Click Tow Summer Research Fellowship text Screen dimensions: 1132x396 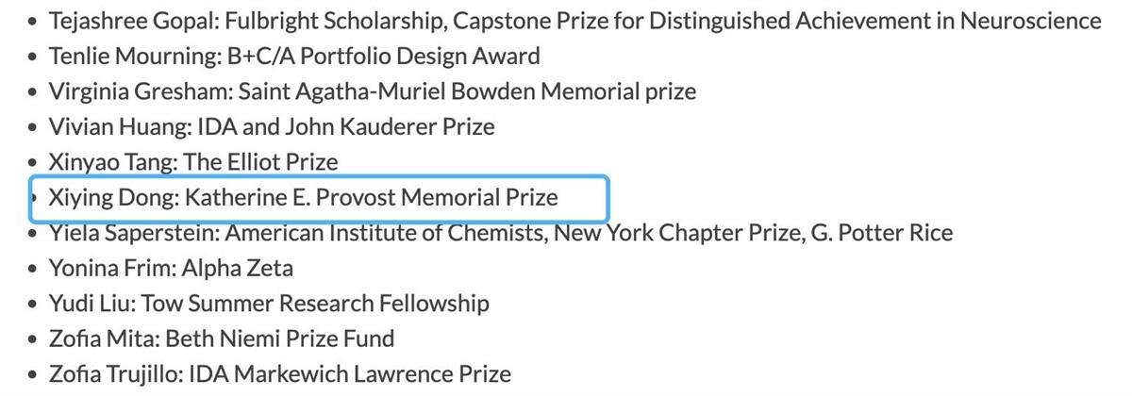pyautogui.click(x=315, y=304)
